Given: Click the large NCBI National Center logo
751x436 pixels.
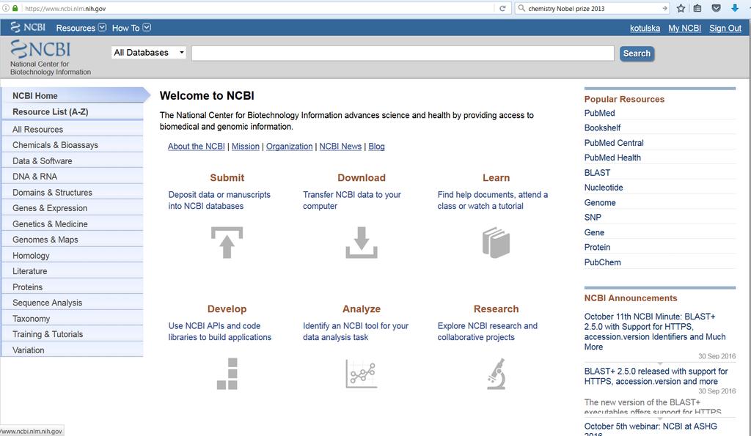Looking at the screenshot, I should 51,57.
